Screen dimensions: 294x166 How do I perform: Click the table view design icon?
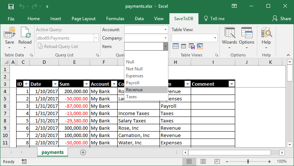coord(200,46)
